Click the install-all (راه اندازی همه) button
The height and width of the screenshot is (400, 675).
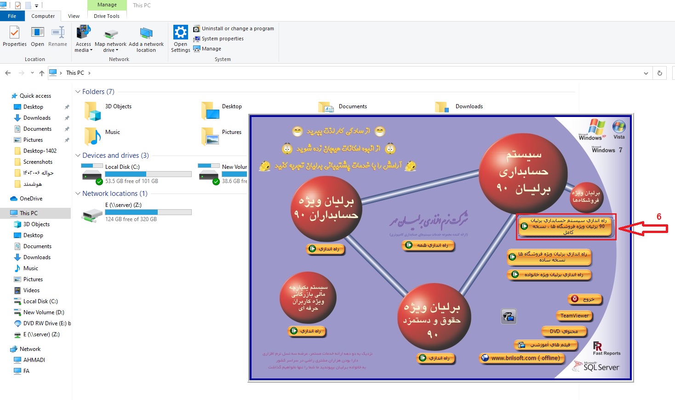tap(428, 245)
